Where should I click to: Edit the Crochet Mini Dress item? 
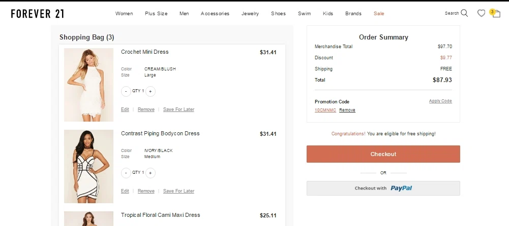(x=125, y=109)
